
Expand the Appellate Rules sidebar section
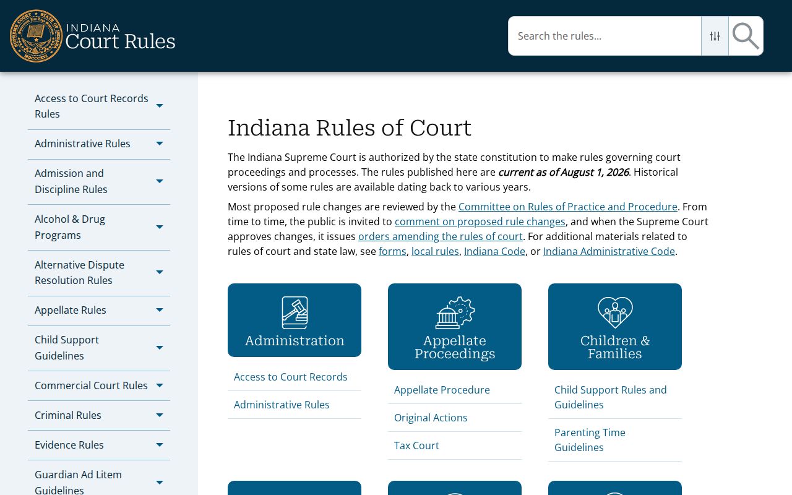[x=160, y=310]
